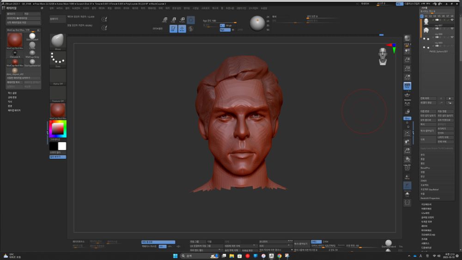Toggle the Persp perspective view button
Viewport: 462px width, 260px height.
pos(407,85)
